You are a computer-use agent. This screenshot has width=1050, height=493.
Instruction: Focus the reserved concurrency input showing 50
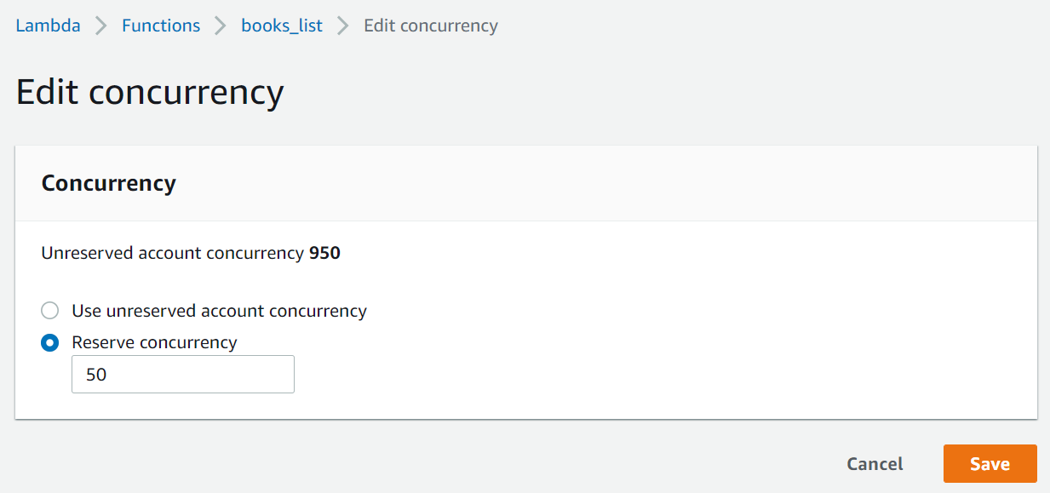(x=182, y=375)
